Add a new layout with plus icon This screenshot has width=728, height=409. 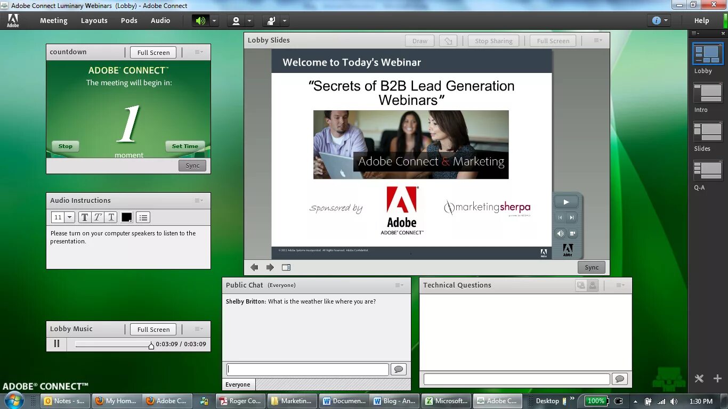(717, 379)
